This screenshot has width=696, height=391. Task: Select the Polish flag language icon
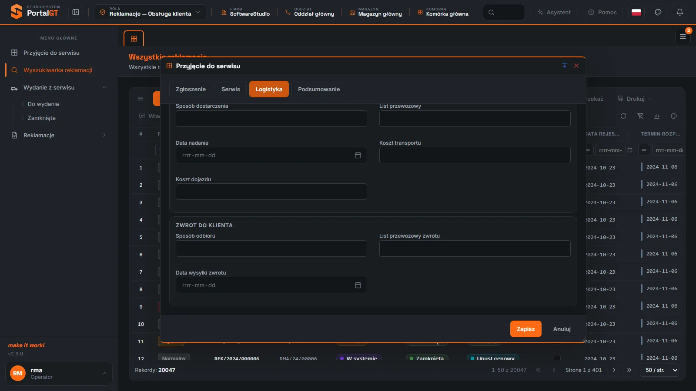636,12
